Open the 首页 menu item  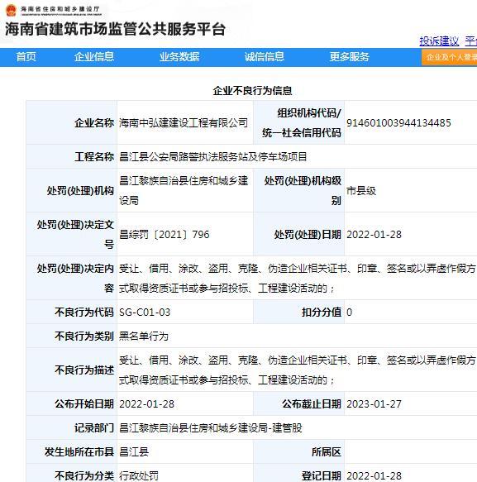click(26, 56)
